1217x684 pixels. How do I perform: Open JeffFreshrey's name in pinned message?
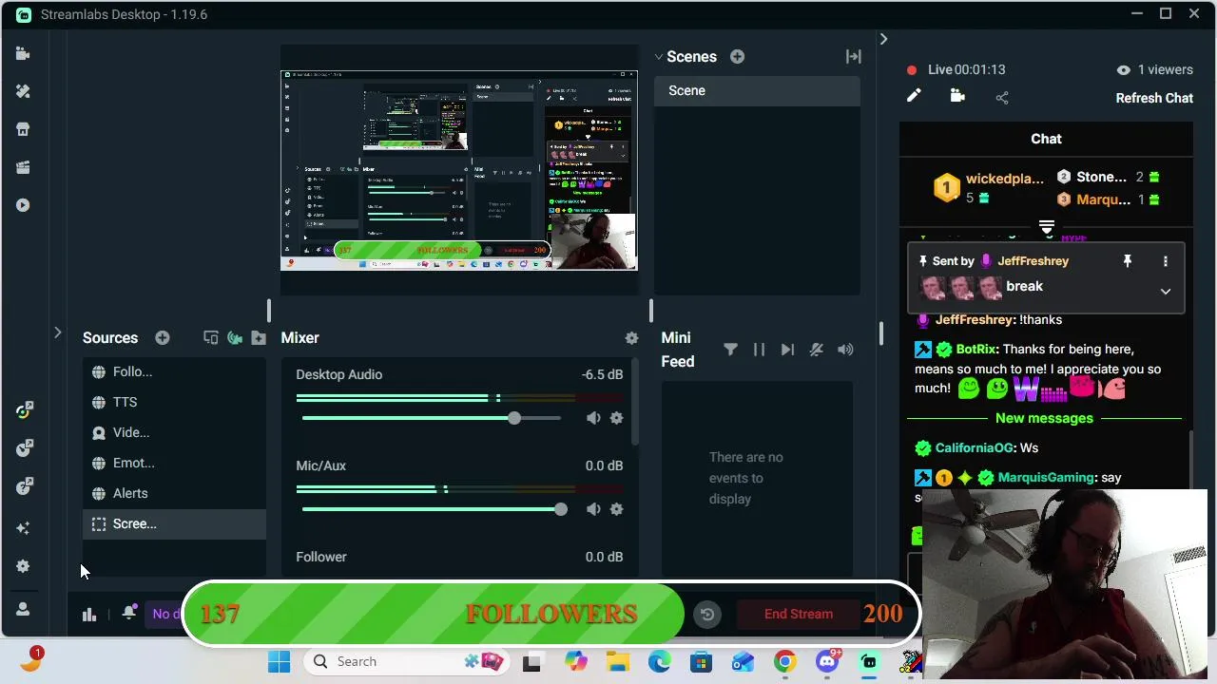[x=1033, y=261]
